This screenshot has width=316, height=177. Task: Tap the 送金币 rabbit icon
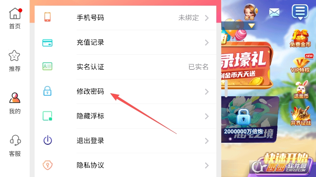click(x=301, y=90)
